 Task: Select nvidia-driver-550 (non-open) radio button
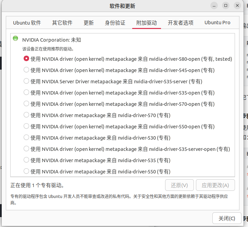[26, 171]
